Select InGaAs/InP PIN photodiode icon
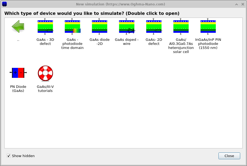 click(208, 26)
